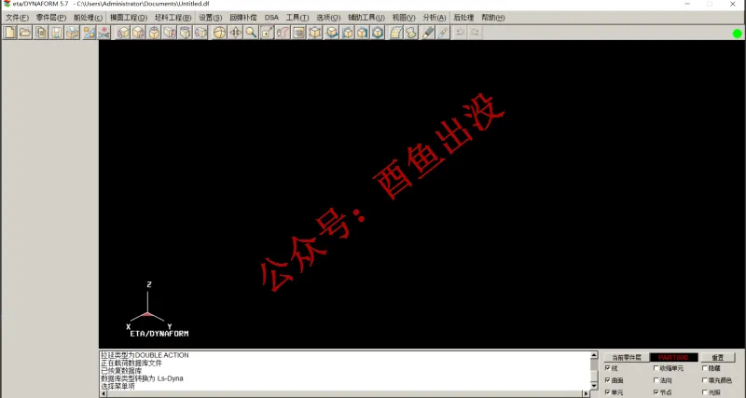Screen dimensions: 746x398
Task: Click the Clear highlight eraser icon
Action: pos(428,33)
